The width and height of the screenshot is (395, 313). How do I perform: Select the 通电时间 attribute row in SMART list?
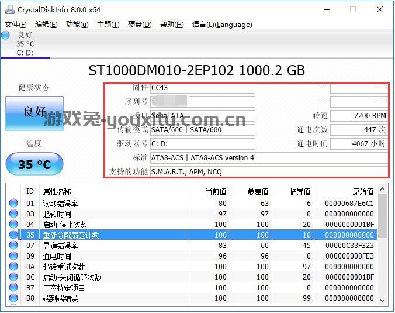tap(192, 256)
